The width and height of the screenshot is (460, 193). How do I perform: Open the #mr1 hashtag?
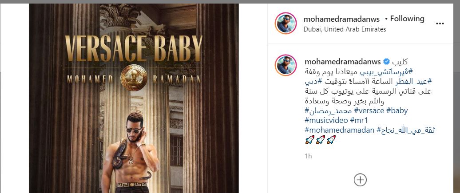tap(359, 120)
